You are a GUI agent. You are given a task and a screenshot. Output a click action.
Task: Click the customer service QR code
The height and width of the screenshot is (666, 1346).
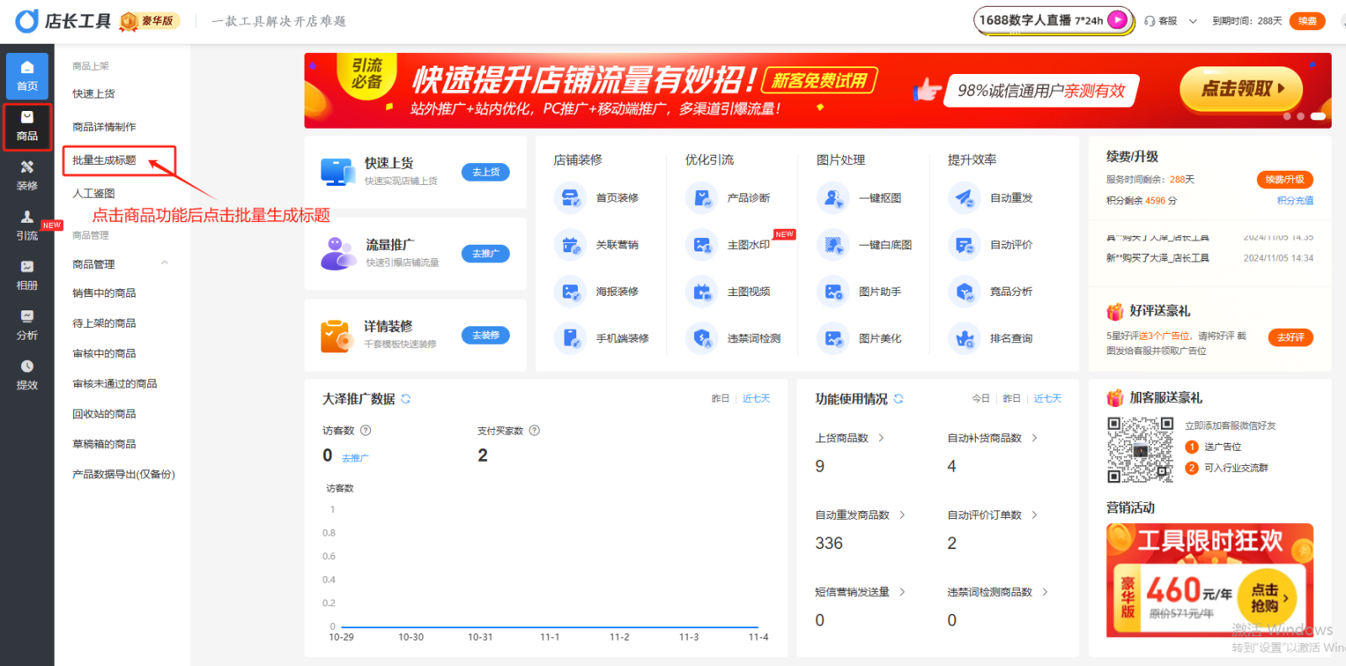pyautogui.click(x=1140, y=449)
